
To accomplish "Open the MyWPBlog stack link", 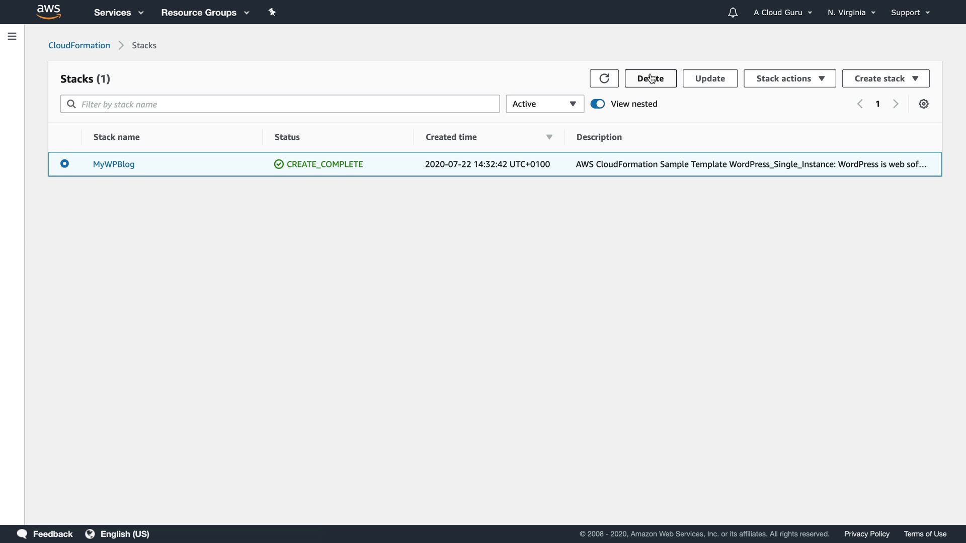I will (x=114, y=164).
